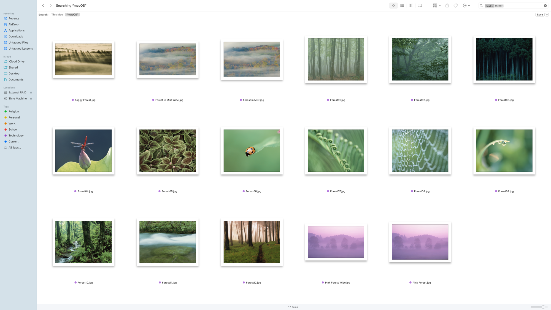The height and width of the screenshot is (310, 551).
Task: Set search scope to This Mac
Action: click(x=57, y=15)
